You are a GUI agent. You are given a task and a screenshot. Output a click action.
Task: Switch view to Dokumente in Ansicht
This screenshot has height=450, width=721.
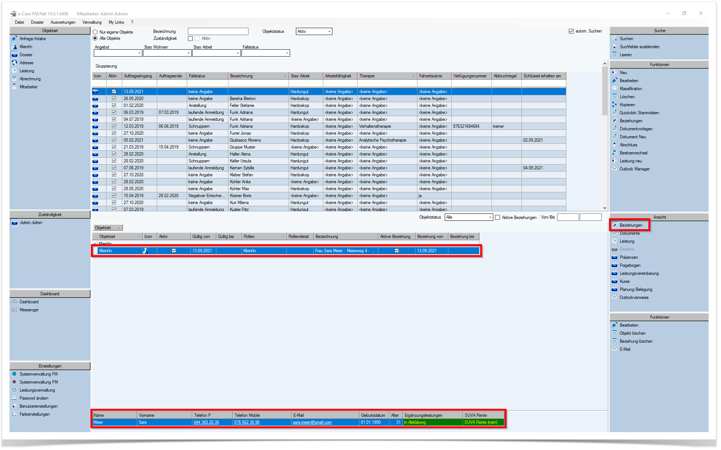click(x=629, y=233)
